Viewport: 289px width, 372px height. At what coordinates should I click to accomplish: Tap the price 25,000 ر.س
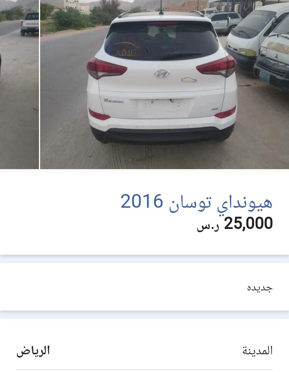point(235,223)
